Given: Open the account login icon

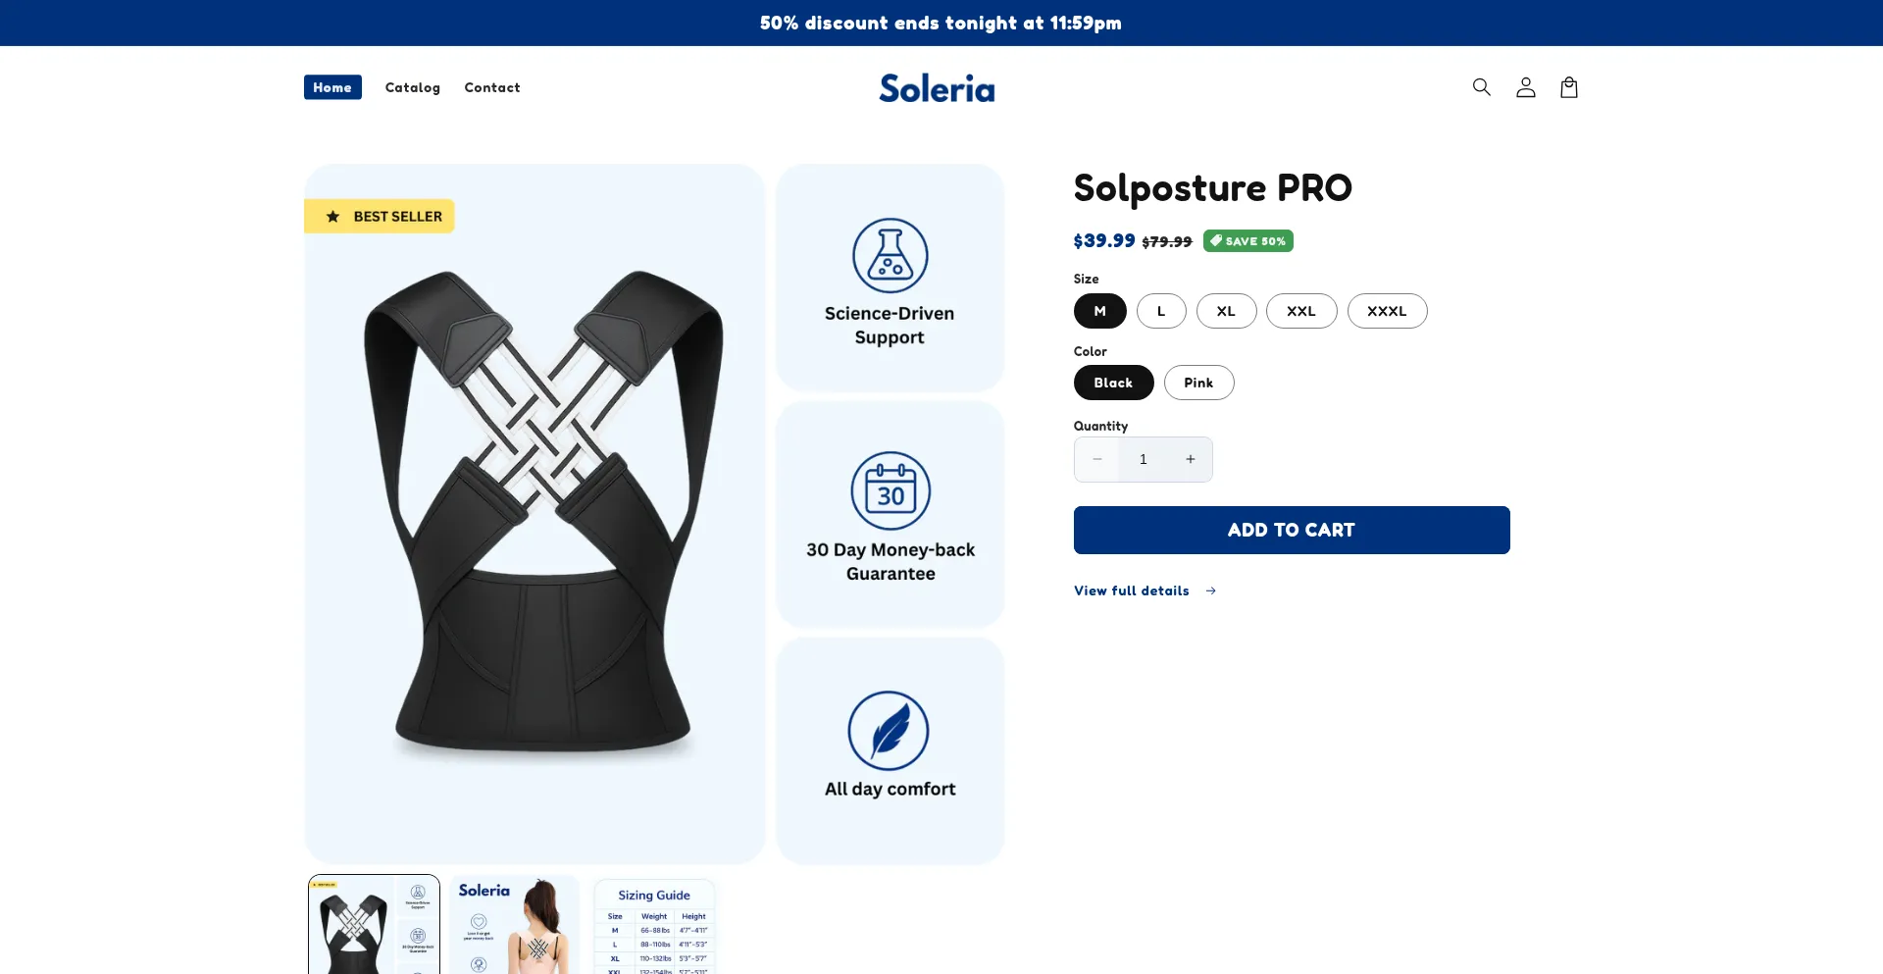Looking at the screenshot, I should pos(1525,87).
